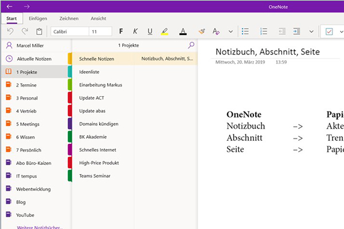Click the page title Notizbuch, Abschnitt, Seite
Screen dimensions: 344x229
pyautogui.click(x=268, y=52)
